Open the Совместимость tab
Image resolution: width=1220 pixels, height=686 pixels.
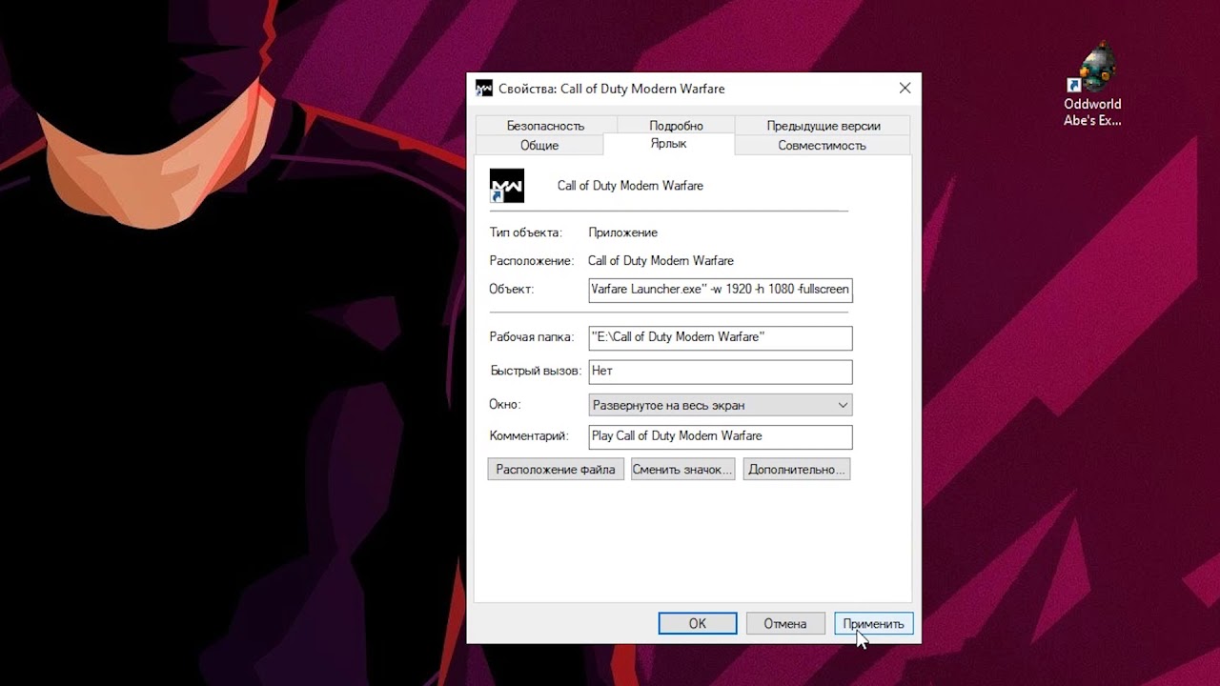pyautogui.click(x=822, y=146)
